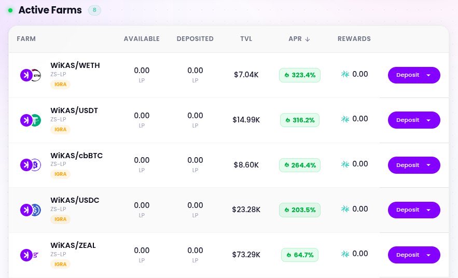
Task: Click Deposit label for the WiKAS/cbBTC farm
Action: click(408, 165)
